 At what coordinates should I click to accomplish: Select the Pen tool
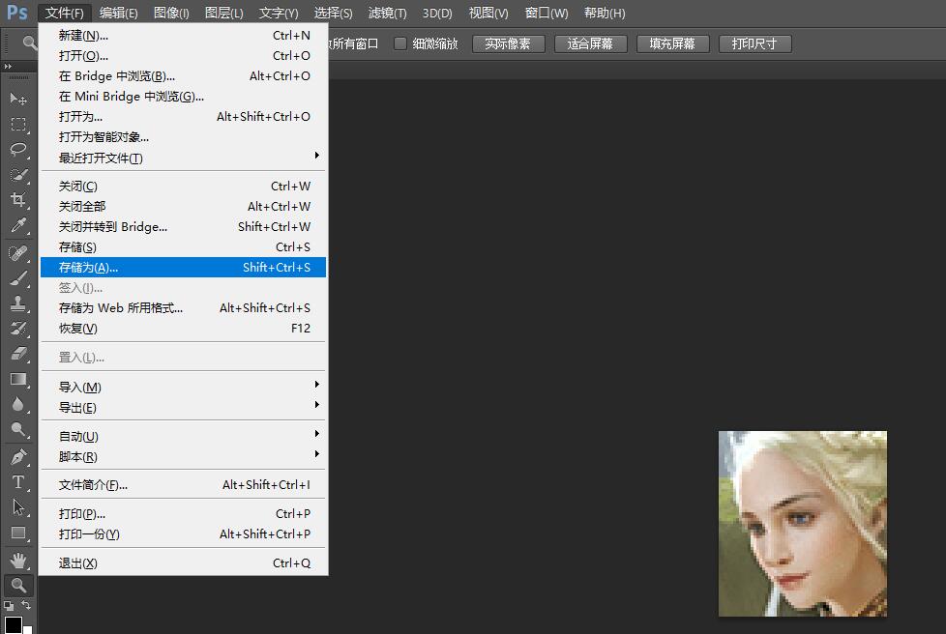click(18, 457)
